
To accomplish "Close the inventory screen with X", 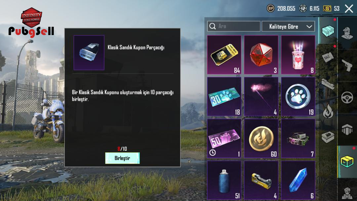I will pyautogui.click(x=349, y=9).
